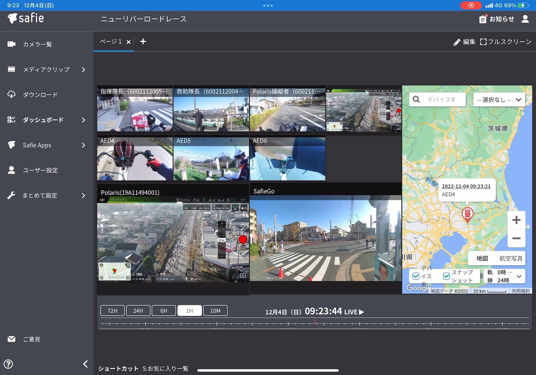
Task: Expand the メディアクリップ sidebar menu
Action: coord(83,70)
